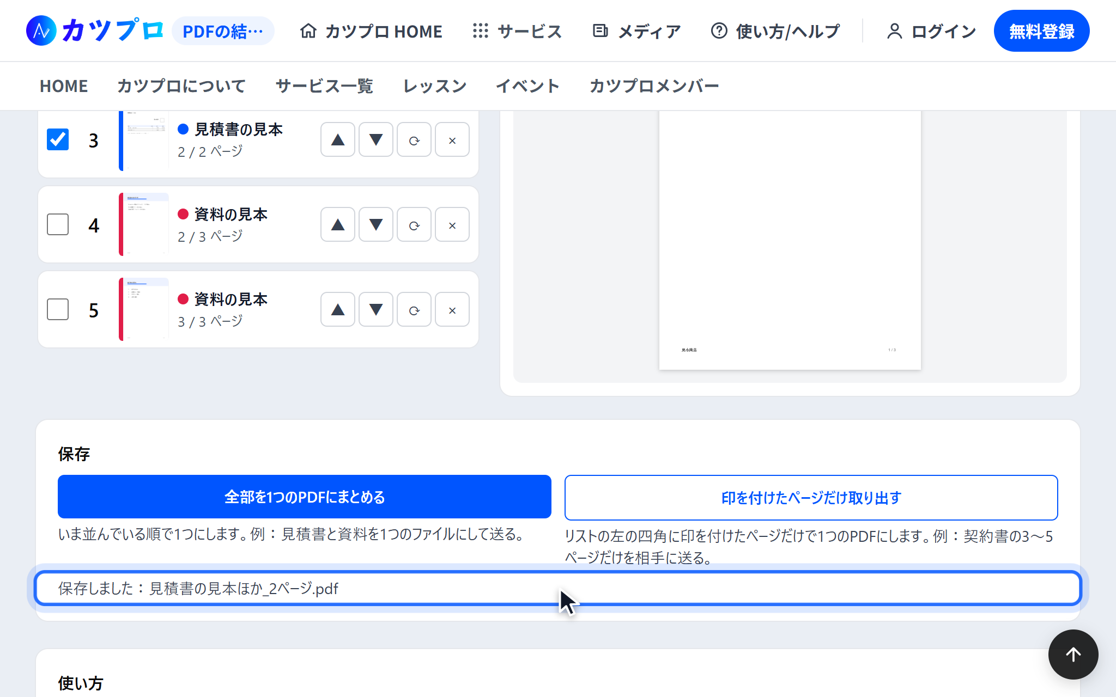The width and height of the screenshot is (1116, 697).
Task: Move row 4 資料の見本 down
Action: tap(376, 224)
